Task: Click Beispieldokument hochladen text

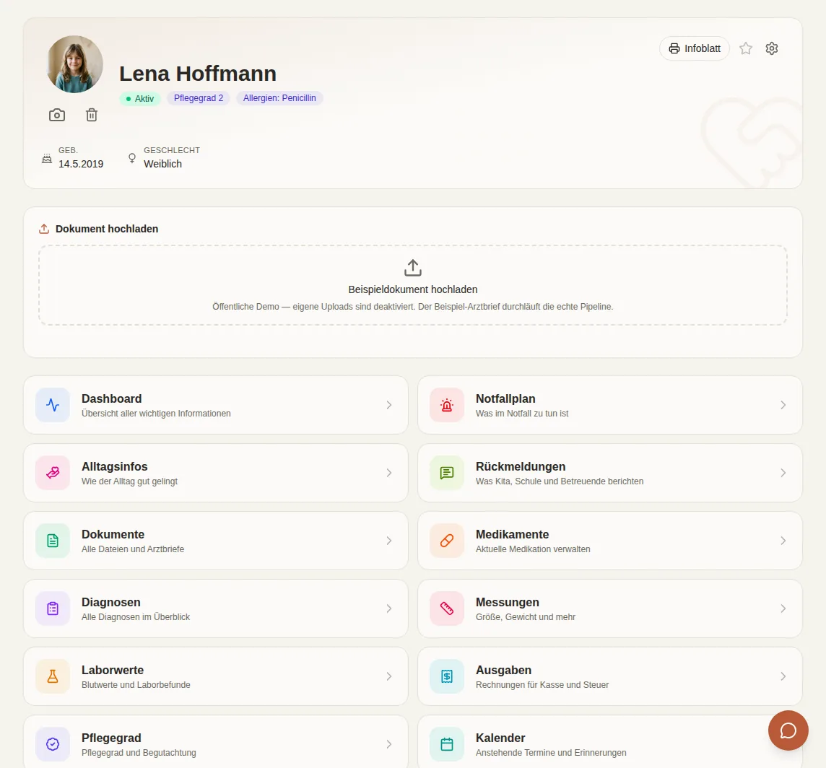Action: pyautogui.click(x=413, y=289)
